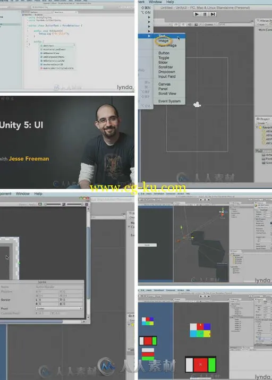
Task: Select ADBannerView in the autocomplete list
Action: pyautogui.click(x=57, y=53)
